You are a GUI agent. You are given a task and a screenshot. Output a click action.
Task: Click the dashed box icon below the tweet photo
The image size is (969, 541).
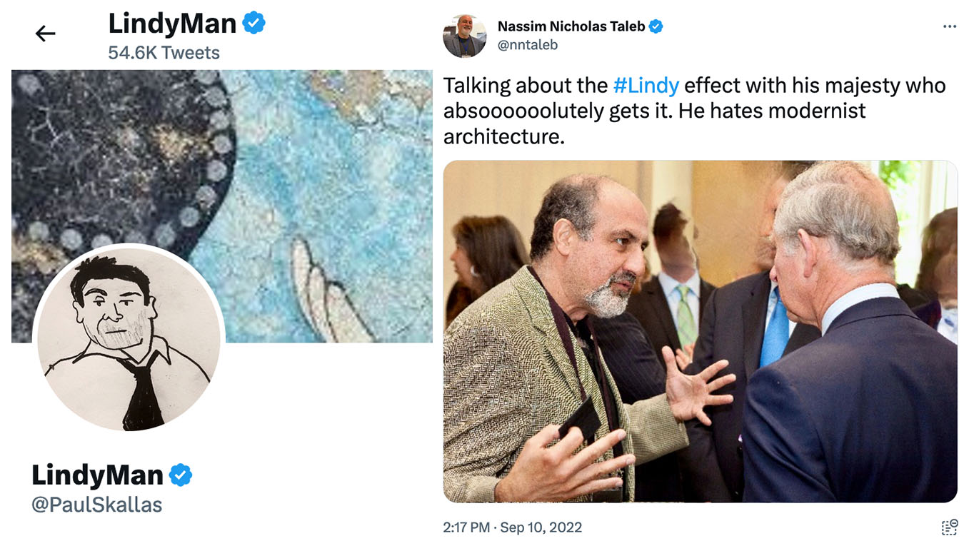949,527
